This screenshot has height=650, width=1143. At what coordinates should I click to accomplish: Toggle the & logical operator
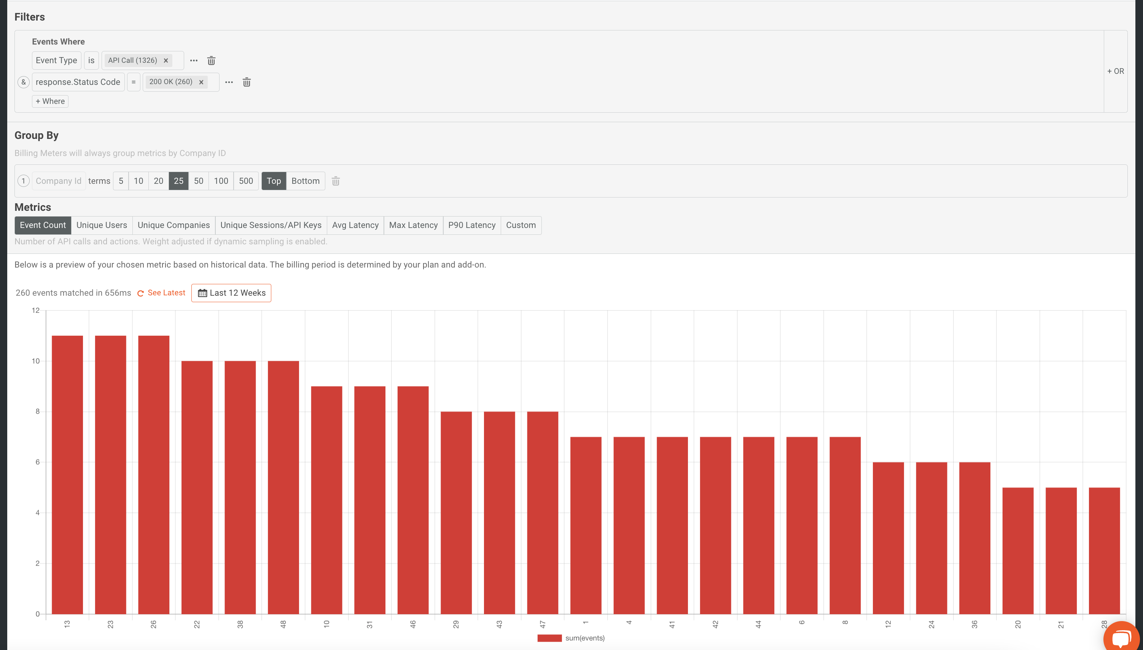point(24,82)
